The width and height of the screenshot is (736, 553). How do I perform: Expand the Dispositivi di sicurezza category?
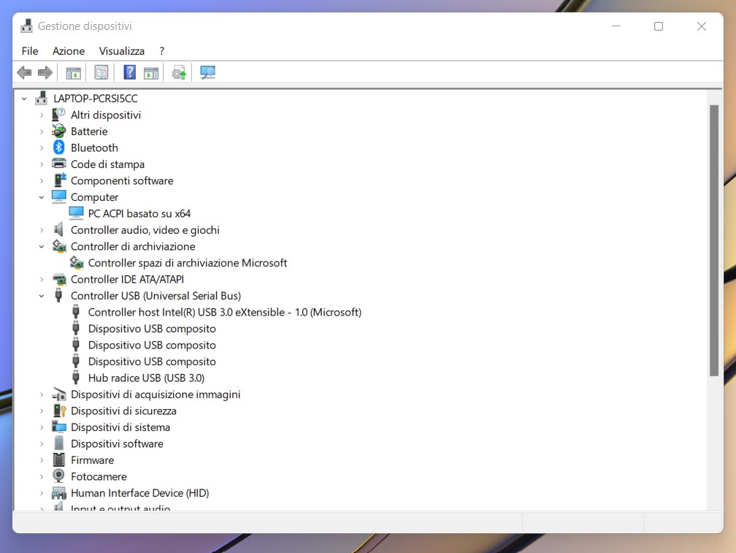pos(42,411)
